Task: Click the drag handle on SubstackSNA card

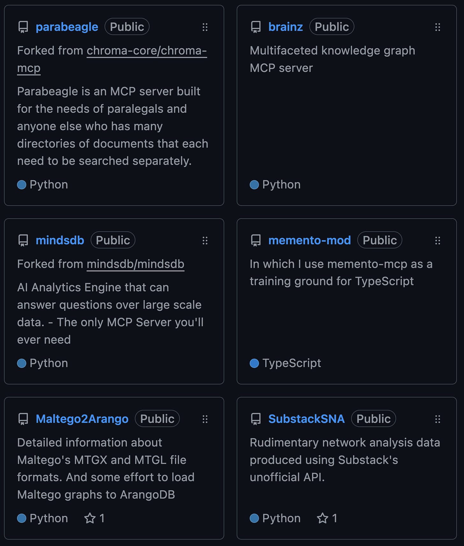Action: [x=438, y=419]
